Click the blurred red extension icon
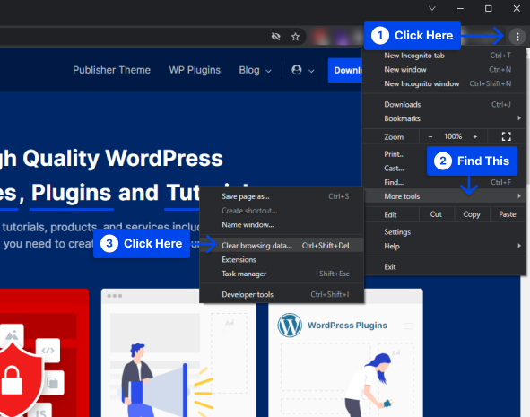 (320, 36)
